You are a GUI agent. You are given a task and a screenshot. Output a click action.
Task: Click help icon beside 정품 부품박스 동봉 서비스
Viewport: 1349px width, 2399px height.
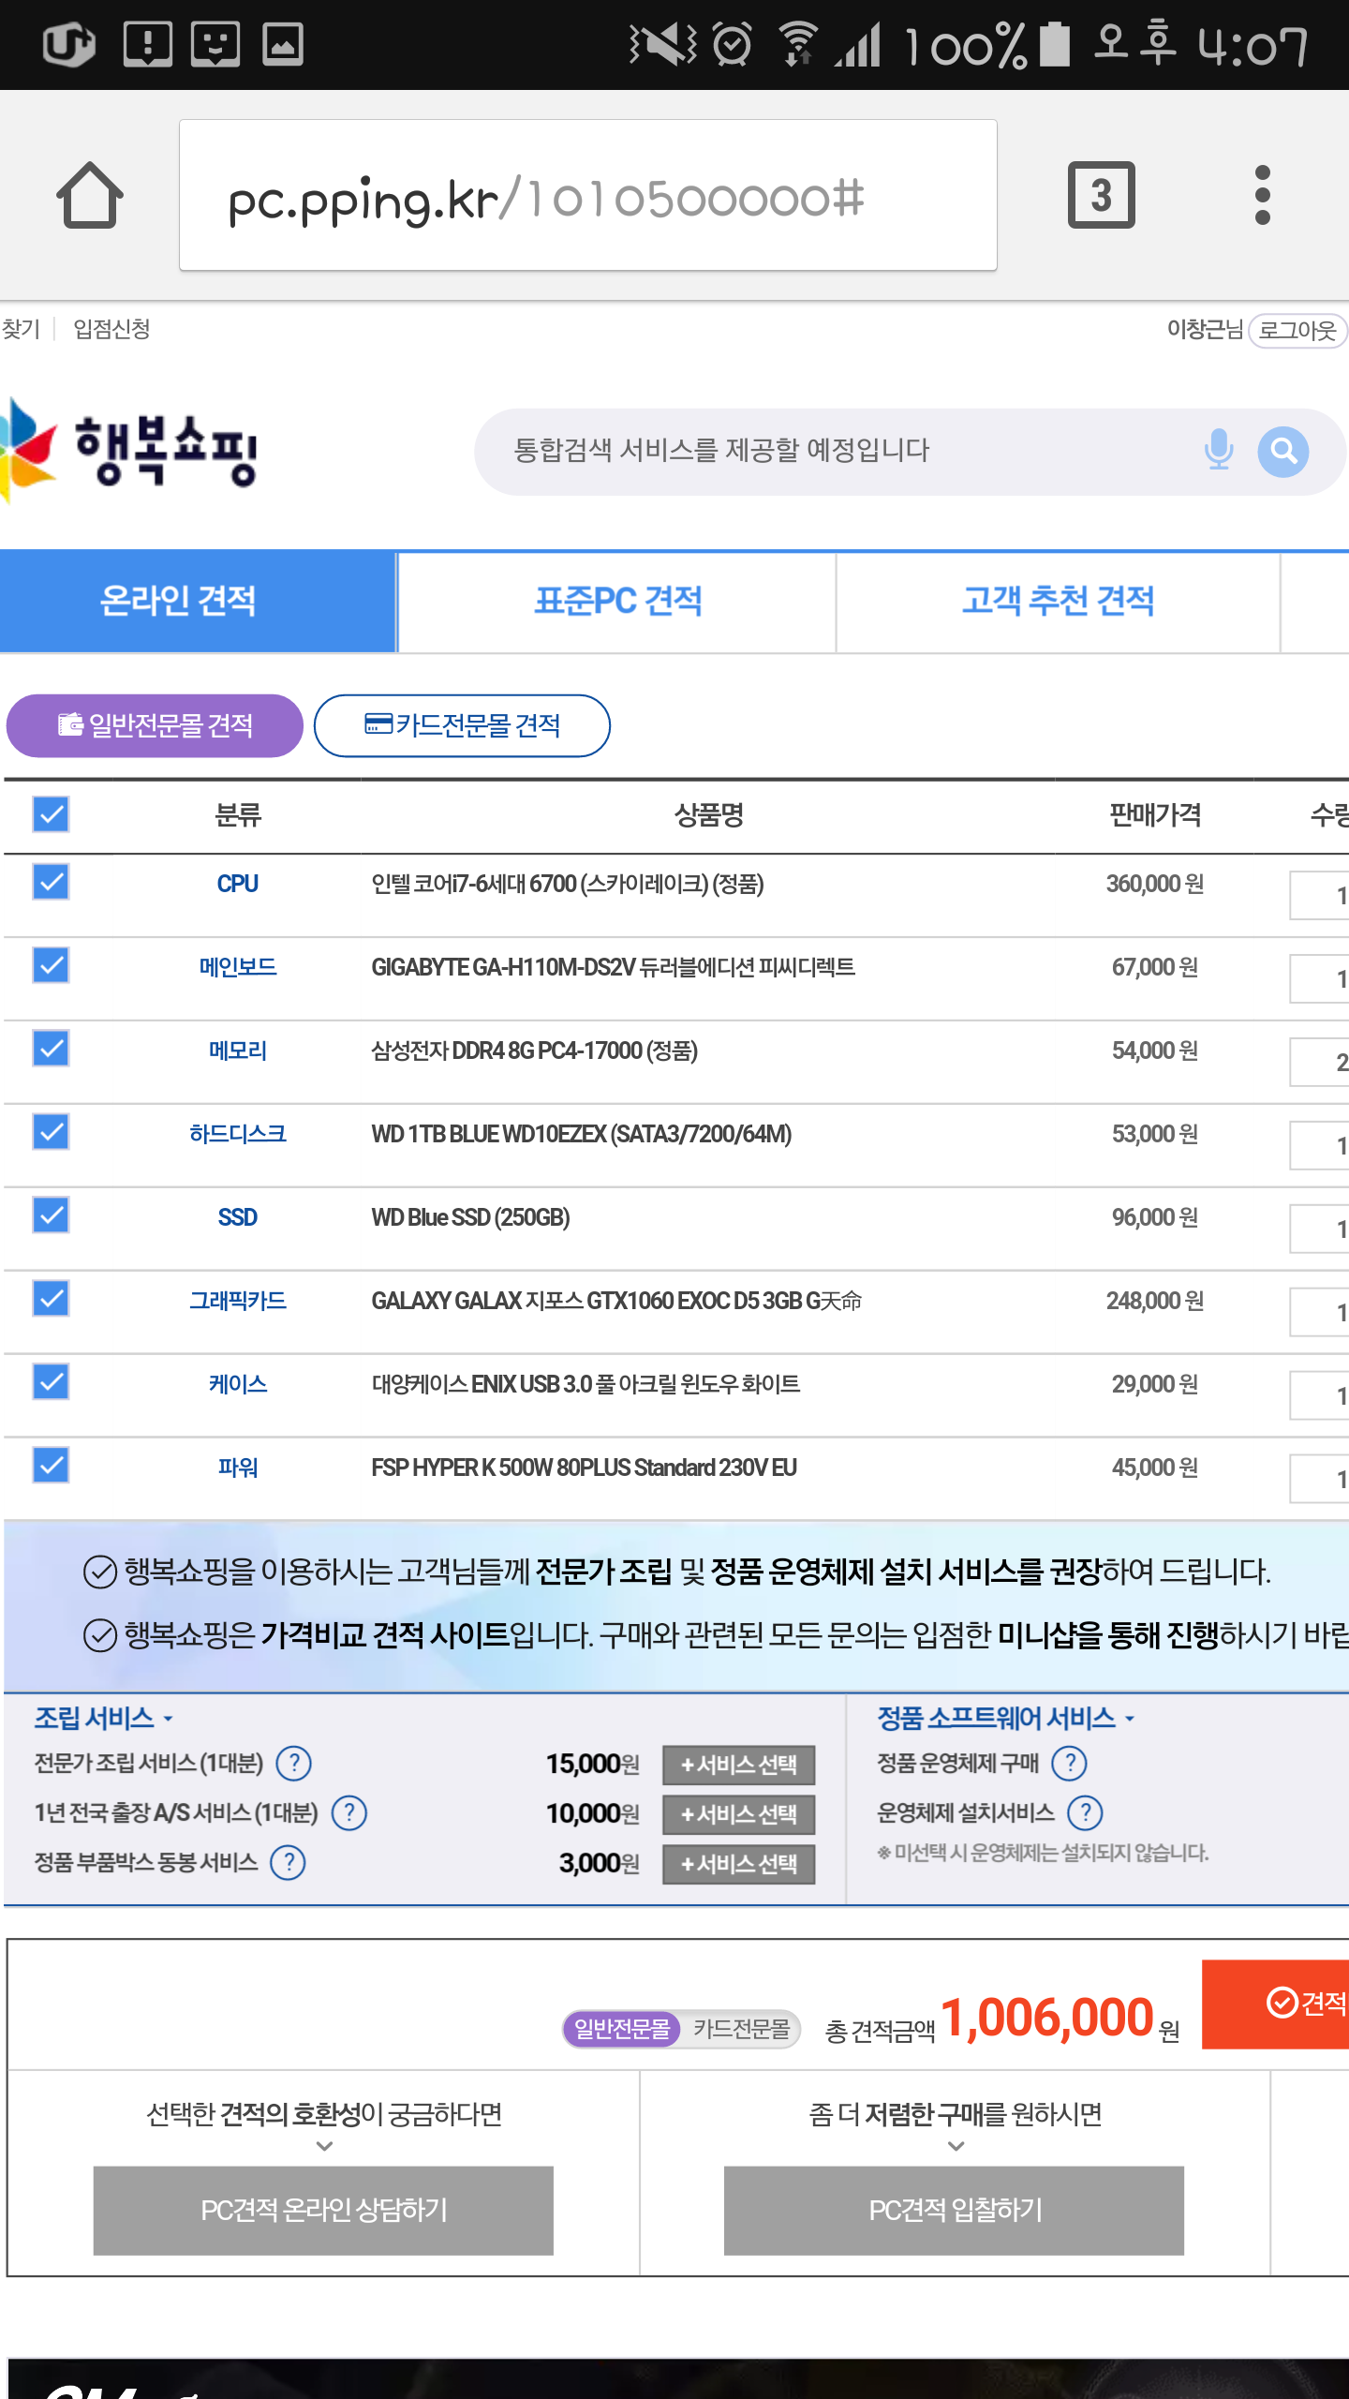(288, 1862)
